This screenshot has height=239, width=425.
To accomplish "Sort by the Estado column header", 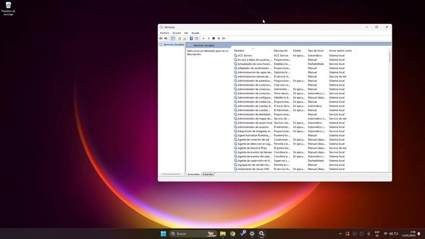I will tap(297, 50).
